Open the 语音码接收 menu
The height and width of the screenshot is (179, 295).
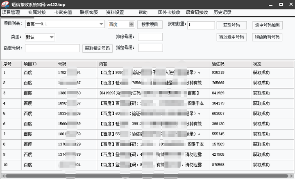coord(197,12)
